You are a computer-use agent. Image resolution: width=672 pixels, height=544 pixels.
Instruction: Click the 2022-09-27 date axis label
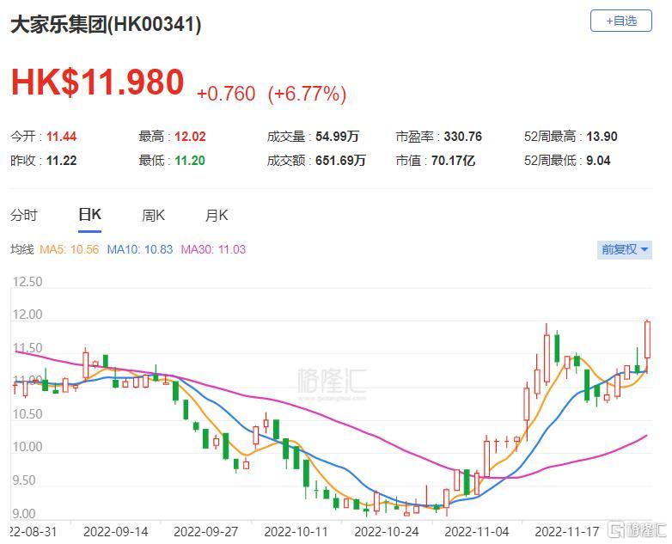coord(205,532)
